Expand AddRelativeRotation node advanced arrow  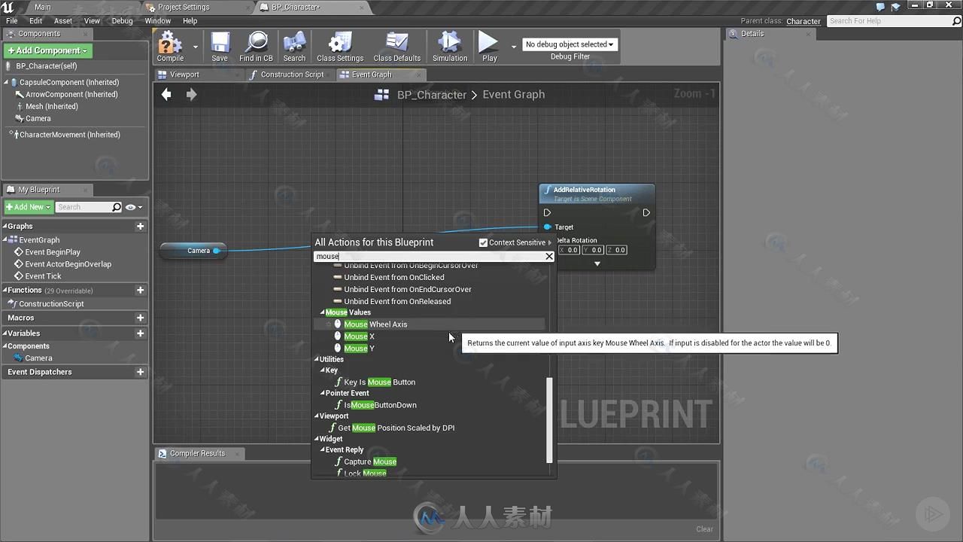pos(597,263)
